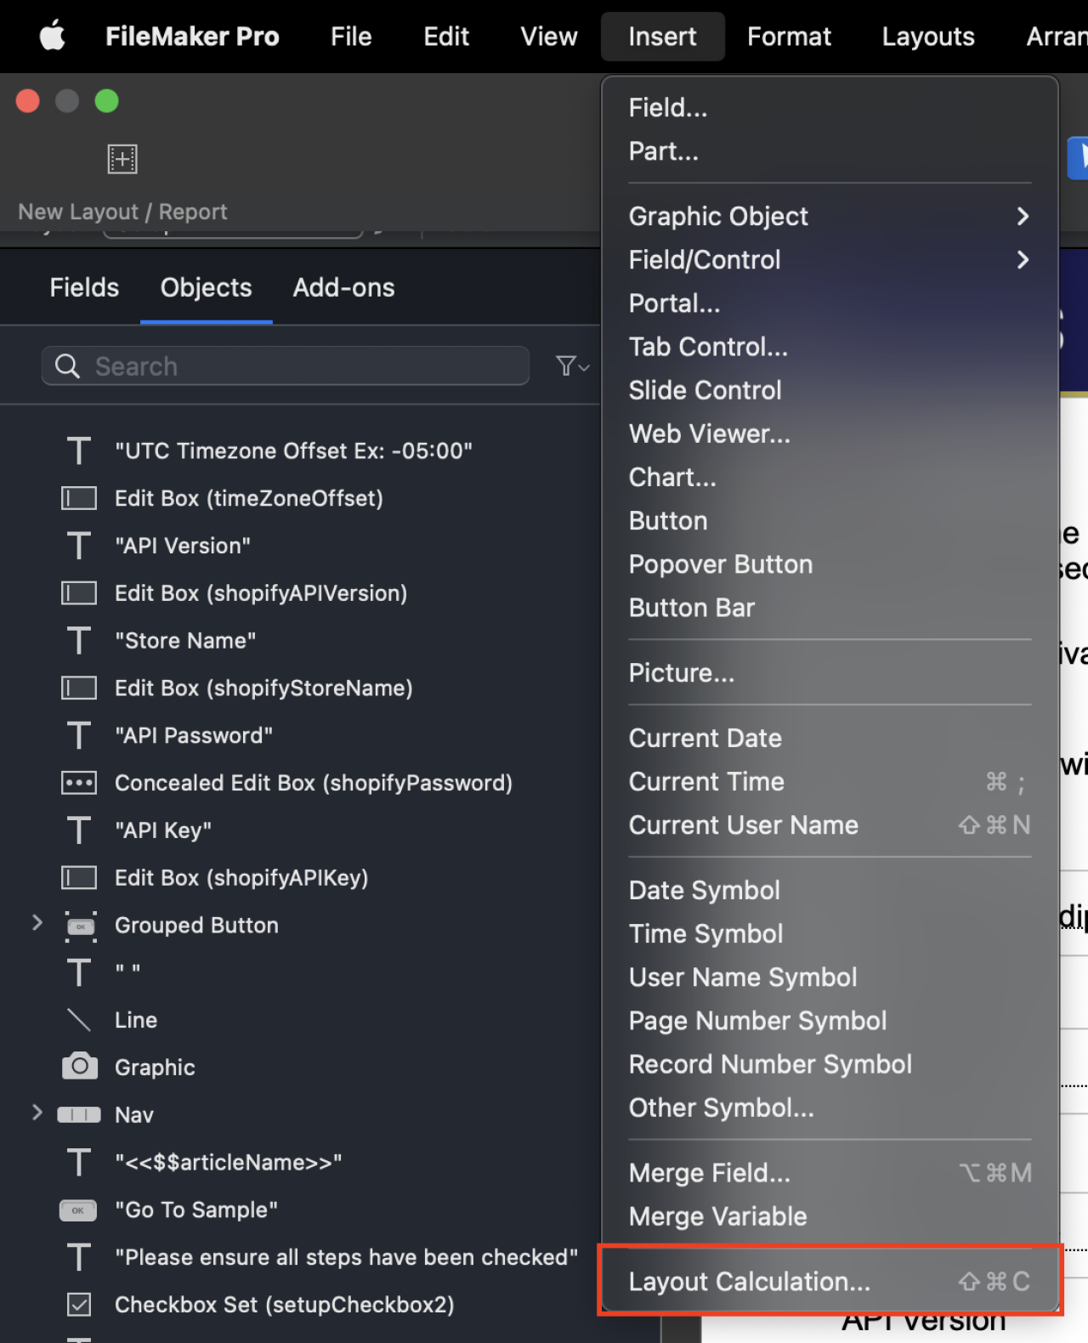Viewport: 1088px width, 1343px height.
Task: Expand the Grouped Button item
Action: pyautogui.click(x=37, y=923)
